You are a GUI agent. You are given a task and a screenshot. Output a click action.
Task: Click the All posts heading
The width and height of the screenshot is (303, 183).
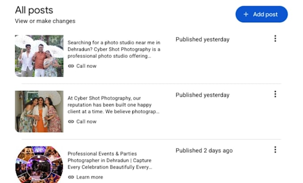(x=34, y=10)
